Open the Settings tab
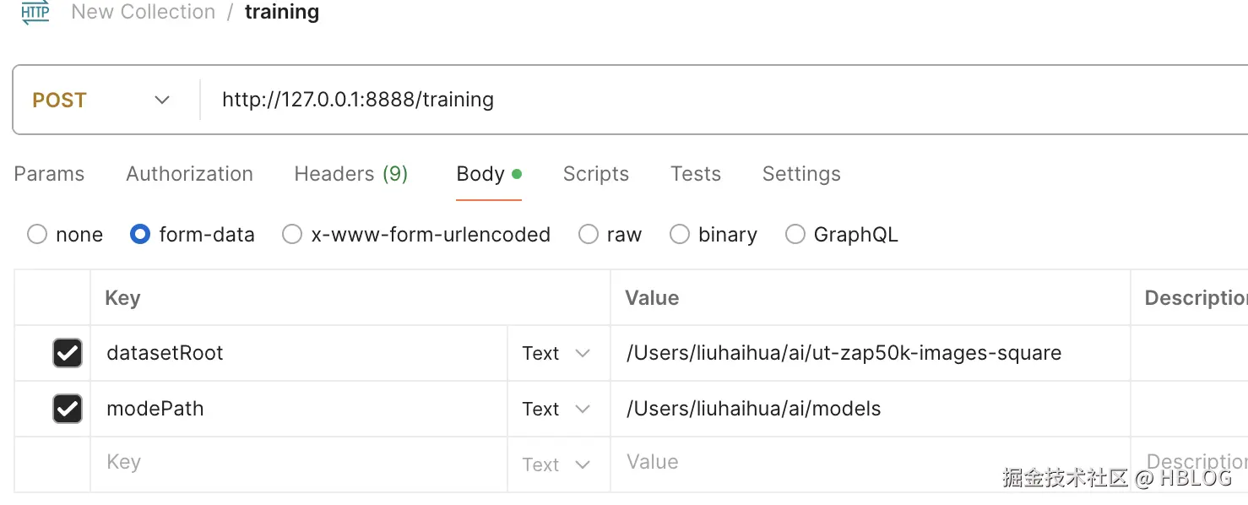The height and width of the screenshot is (505, 1248). click(x=800, y=174)
